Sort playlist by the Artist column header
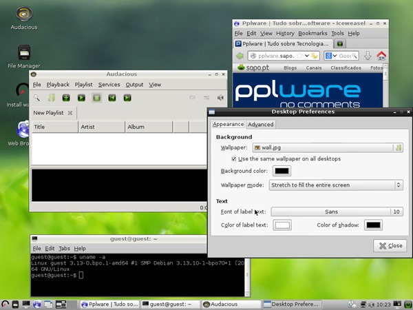The height and width of the screenshot is (310, 413). tap(102, 127)
